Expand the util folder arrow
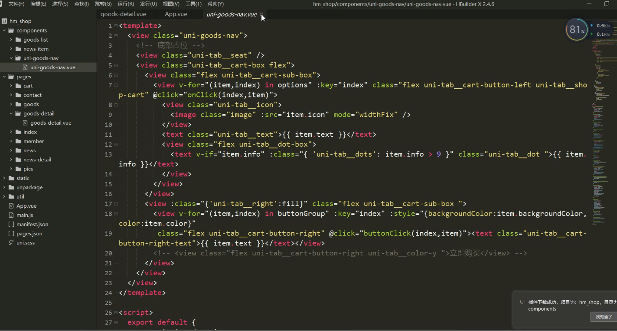 click(4, 196)
